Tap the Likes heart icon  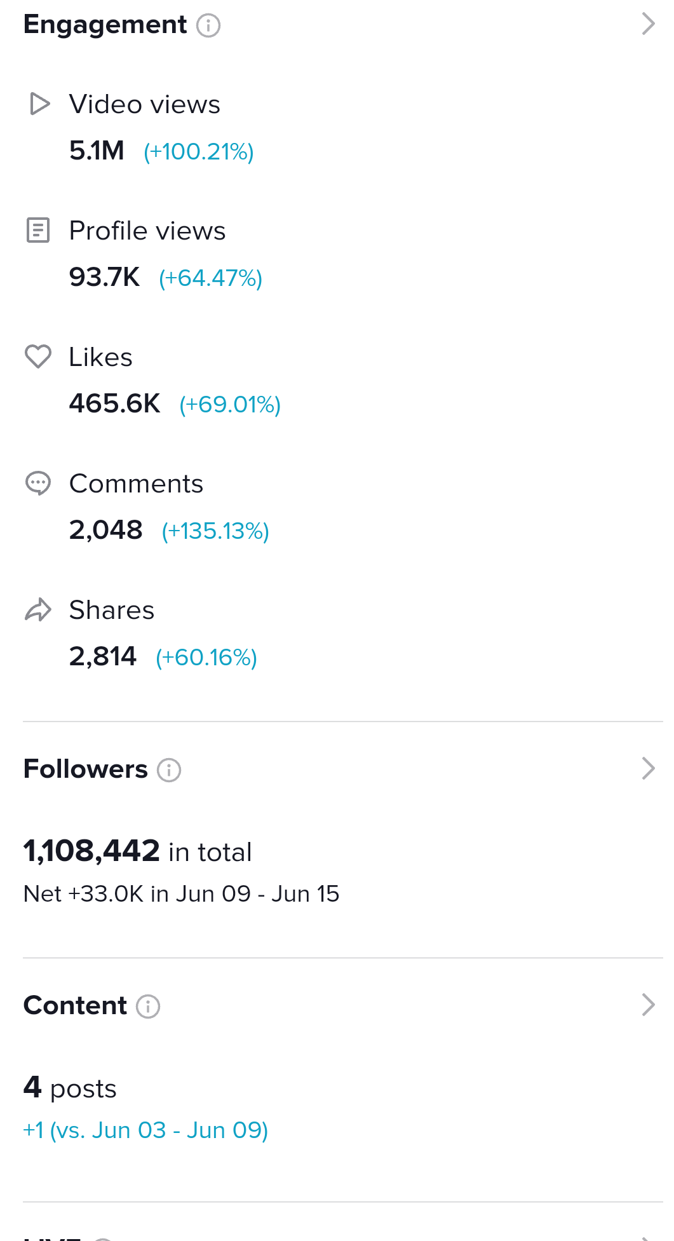coord(38,356)
